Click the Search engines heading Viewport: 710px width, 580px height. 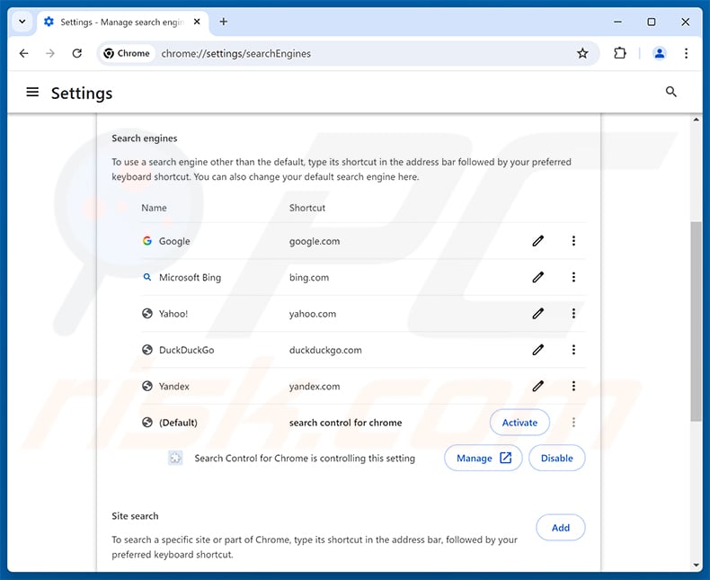pos(145,138)
